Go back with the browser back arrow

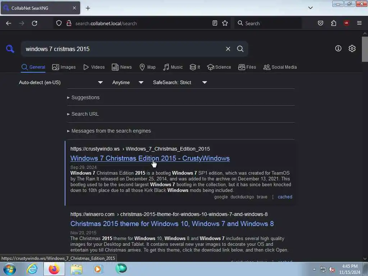(x=9, y=23)
